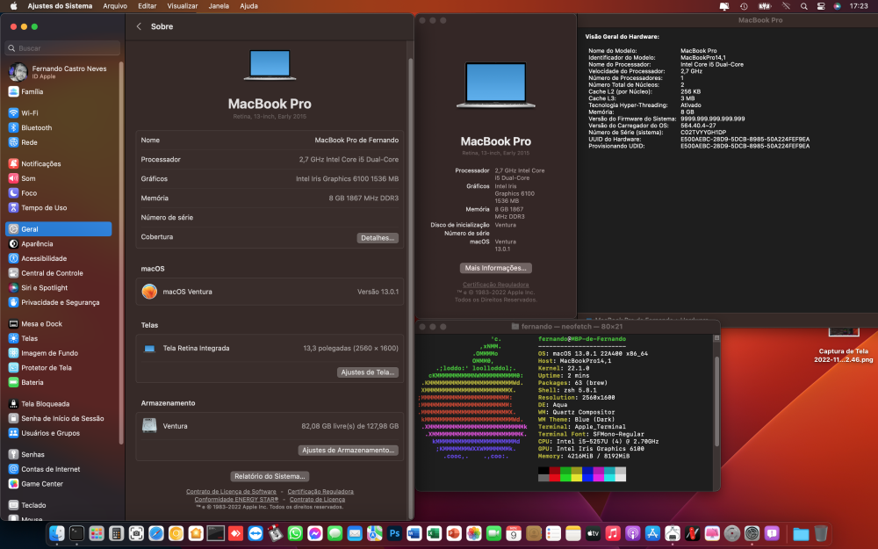Open Contrato de Licença de Software link

tap(231, 492)
